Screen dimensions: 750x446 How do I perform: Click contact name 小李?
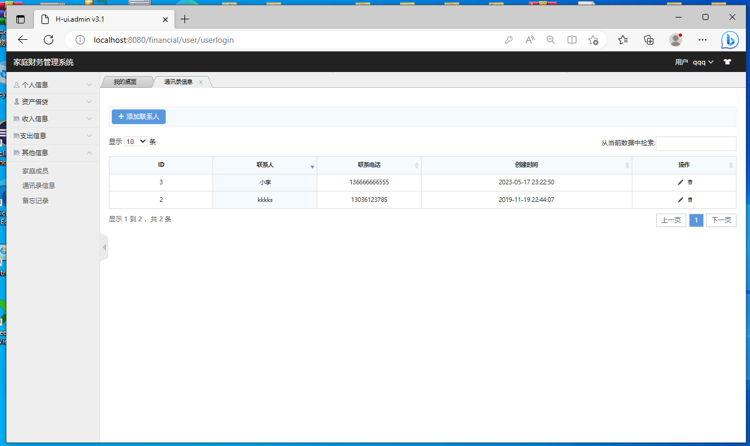[265, 183]
